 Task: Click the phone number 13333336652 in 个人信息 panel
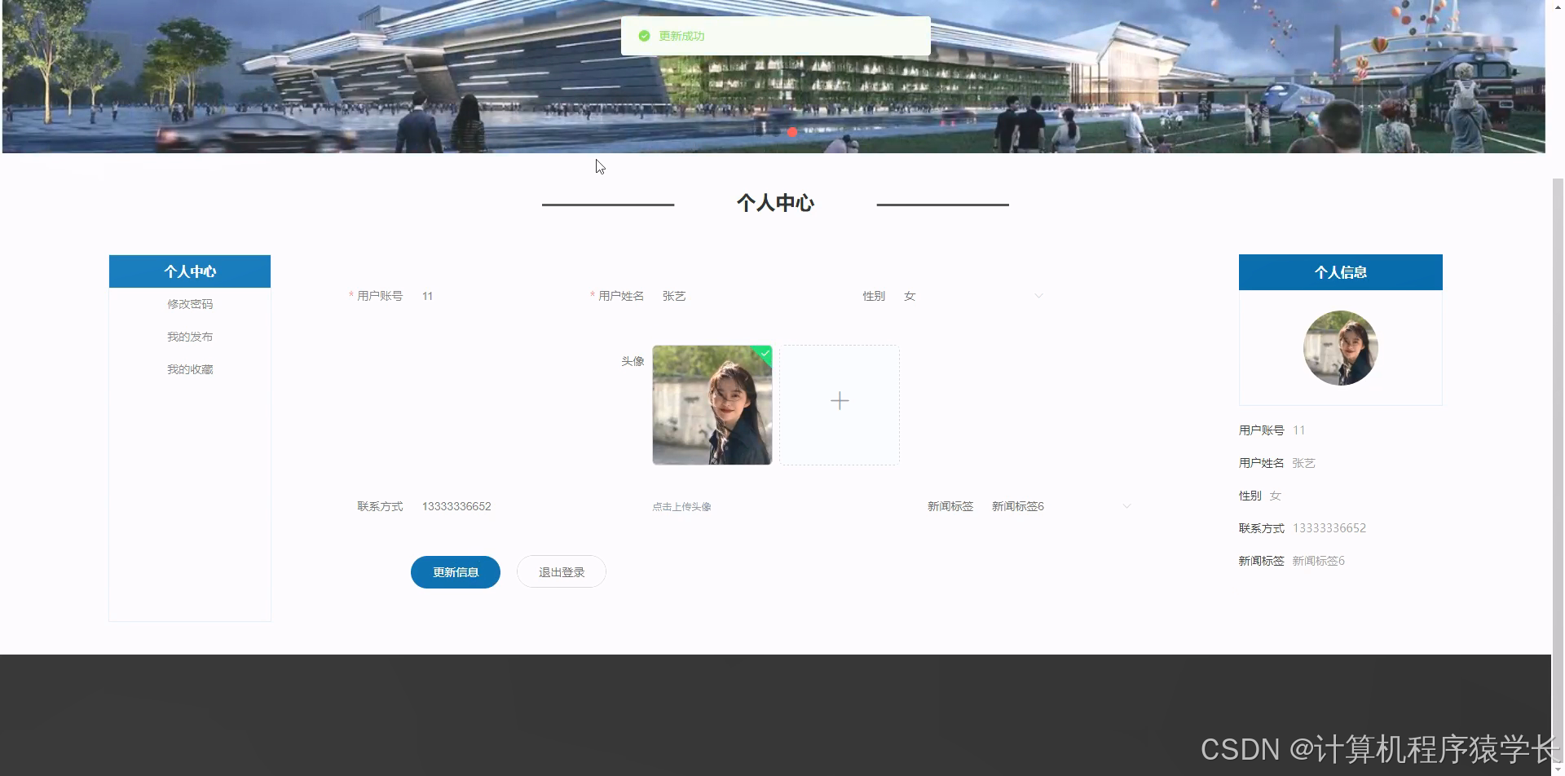click(x=1329, y=528)
